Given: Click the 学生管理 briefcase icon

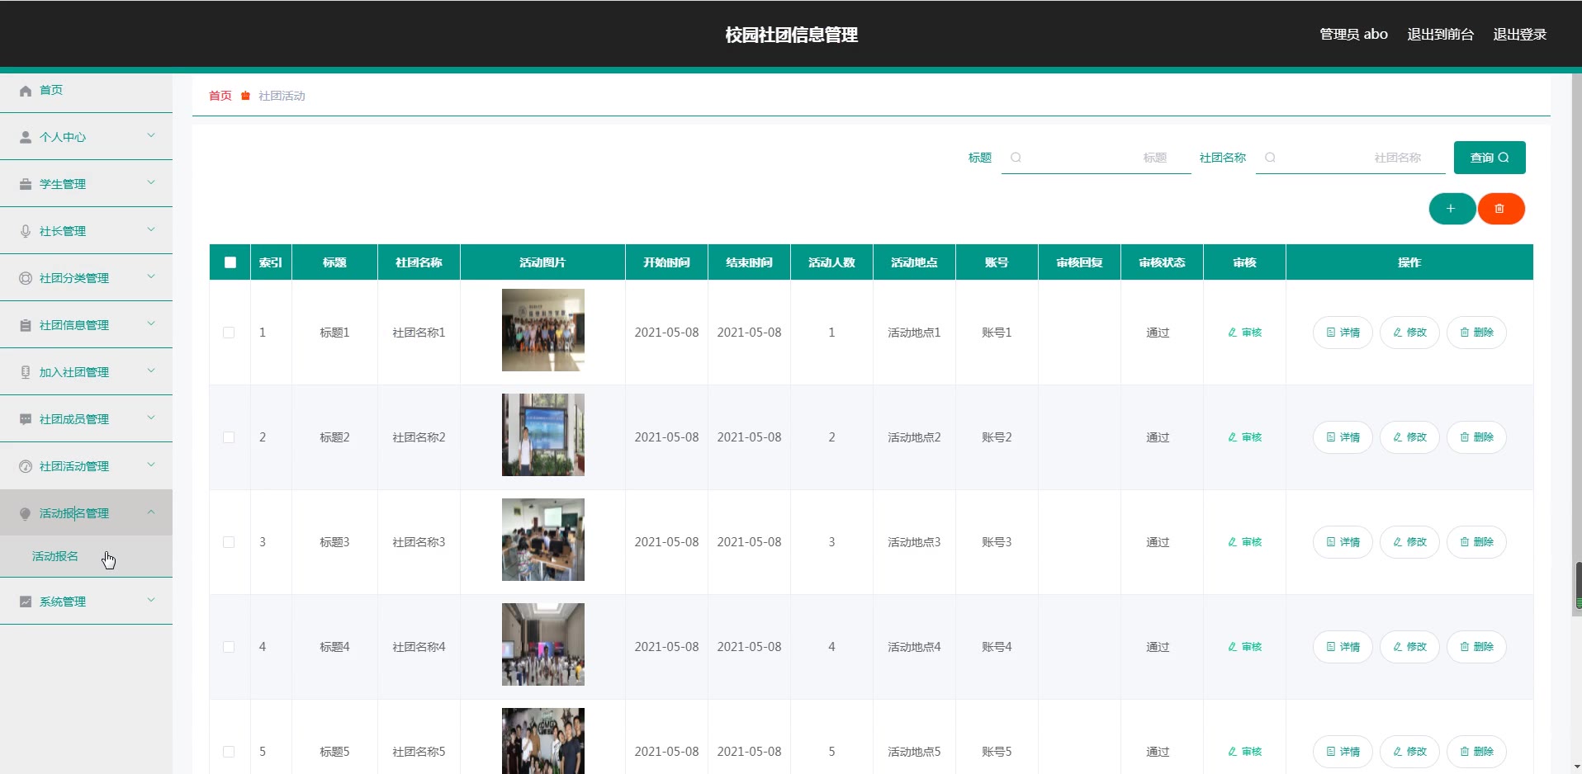Looking at the screenshot, I should pyautogui.click(x=26, y=184).
